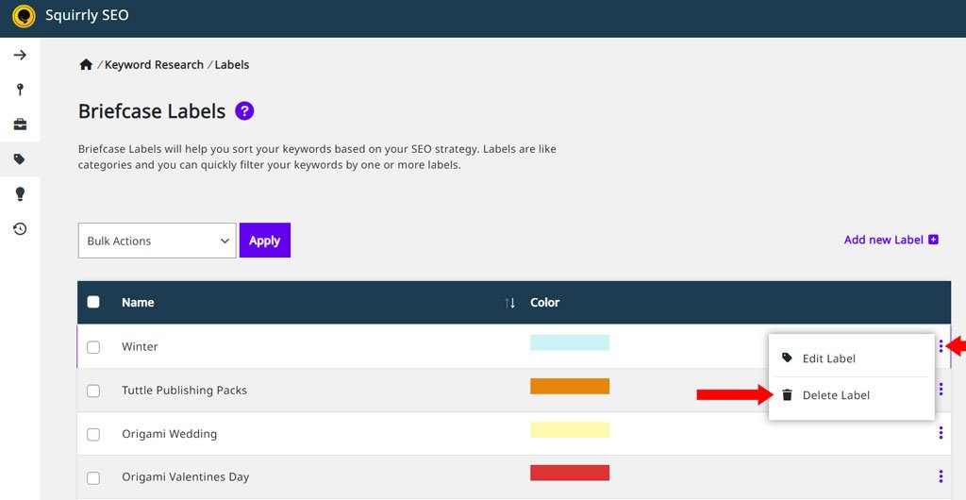Screen dimensions: 966x500
Task: Click the Briefcase Labels heading
Action: tap(152, 111)
